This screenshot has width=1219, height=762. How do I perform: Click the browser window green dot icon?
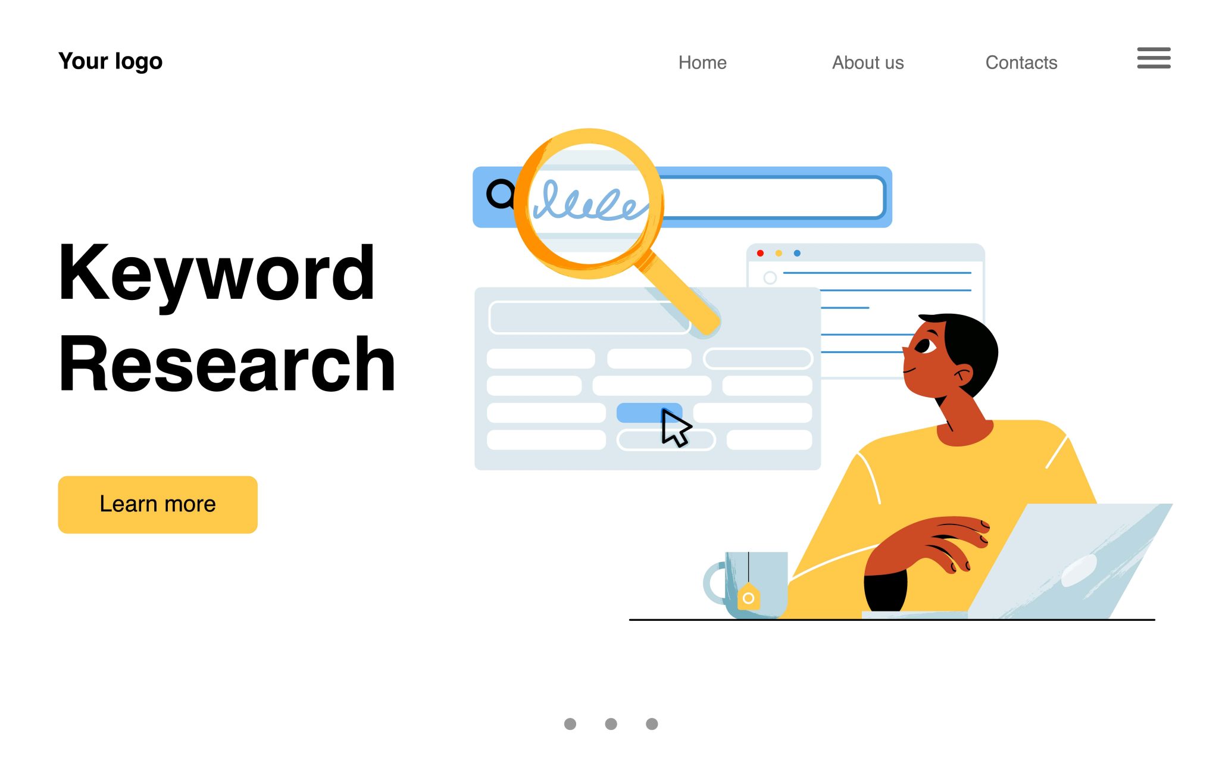[798, 255]
